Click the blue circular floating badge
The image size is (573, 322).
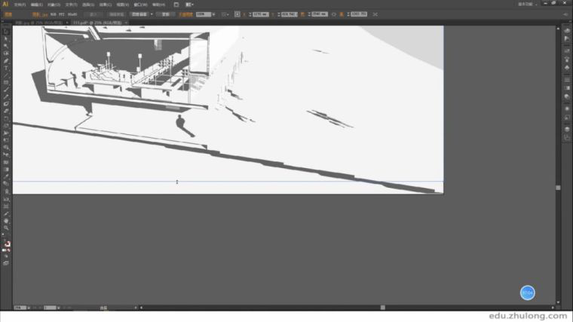pos(527,293)
